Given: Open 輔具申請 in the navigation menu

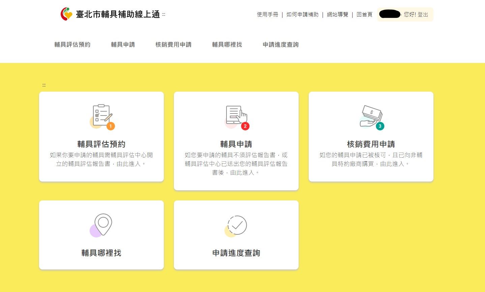Looking at the screenshot, I should click(123, 44).
